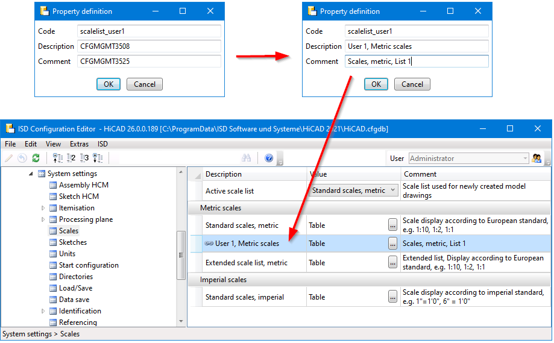Open the Extras menu
The image size is (554, 343).
(79, 143)
